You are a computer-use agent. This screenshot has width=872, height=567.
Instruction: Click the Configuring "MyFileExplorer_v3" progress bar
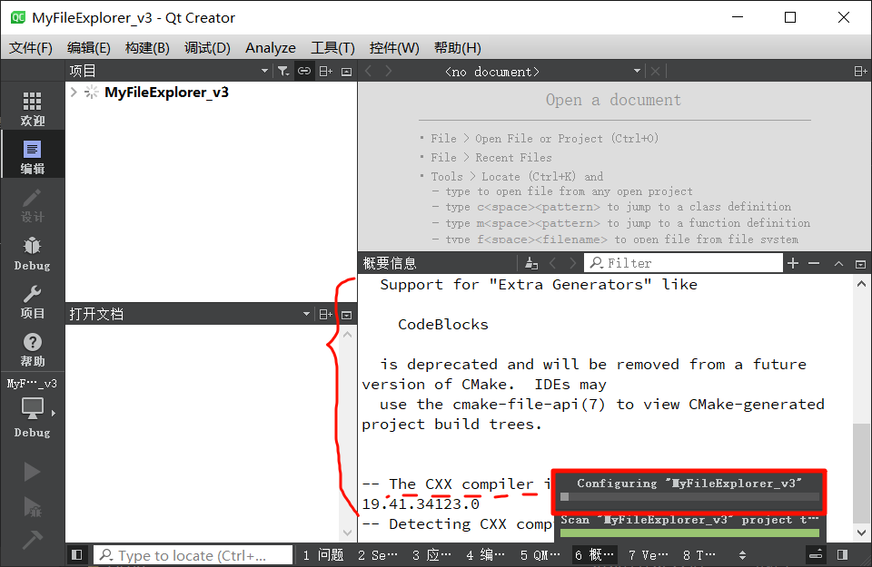[x=689, y=496]
